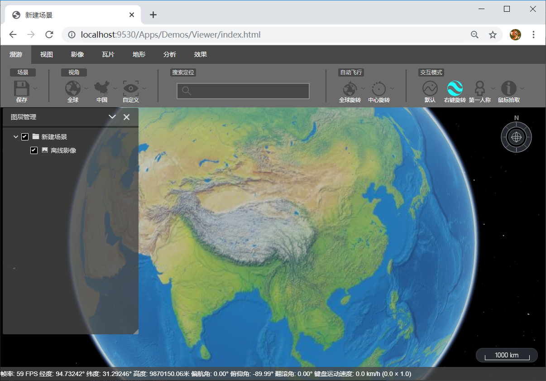Collapse the 新建场景 tree node
546x381 pixels.
16,137
